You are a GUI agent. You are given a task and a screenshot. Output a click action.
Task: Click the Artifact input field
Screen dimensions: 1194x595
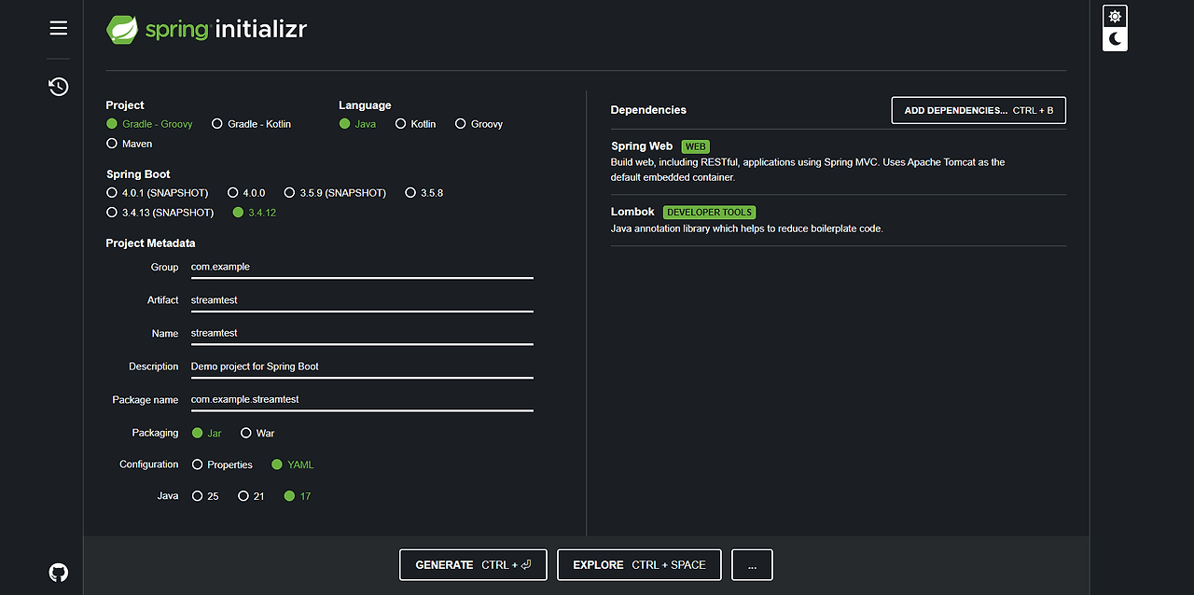[362, 300]
